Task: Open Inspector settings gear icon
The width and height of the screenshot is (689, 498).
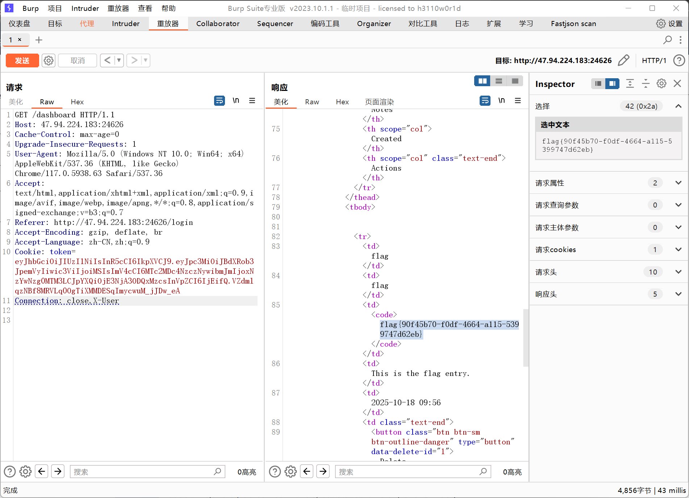Action: click(661, 84)
